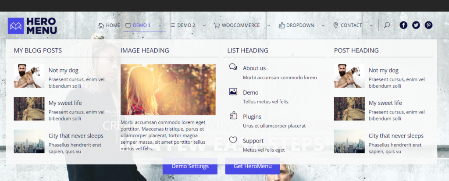Viewport: 449px width, 181px height.
Task: Click the large photographer image under Image Heading
Action: 168,90
